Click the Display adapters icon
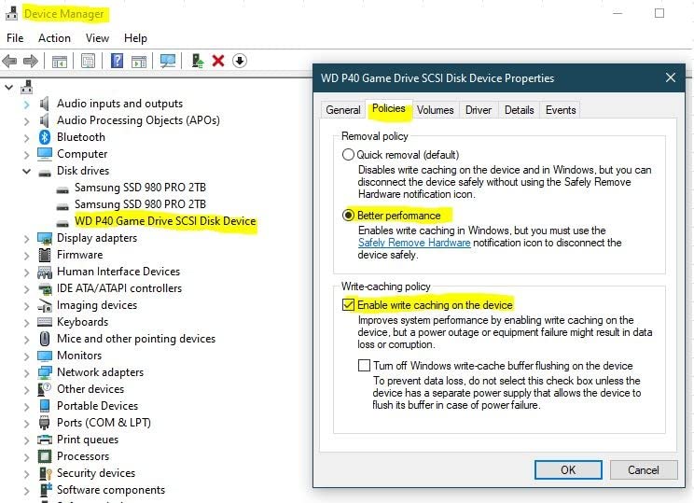This screenshot has width=694, height=503. click(x=45, y=238)
